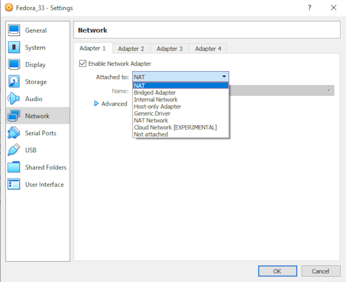
Task: Click the title bar help question mark
Action: point(310,8)
